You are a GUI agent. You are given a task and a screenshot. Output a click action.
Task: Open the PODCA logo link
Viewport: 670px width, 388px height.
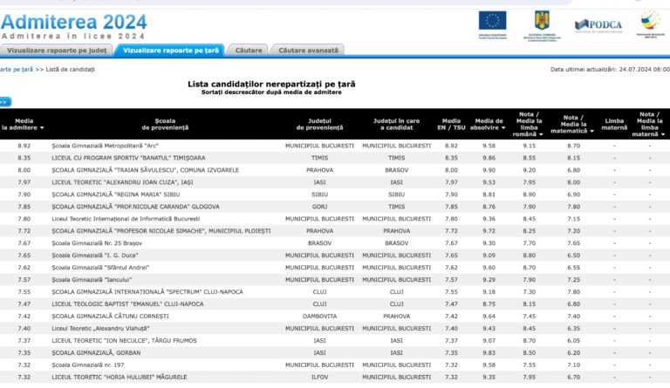click(598, 24)
